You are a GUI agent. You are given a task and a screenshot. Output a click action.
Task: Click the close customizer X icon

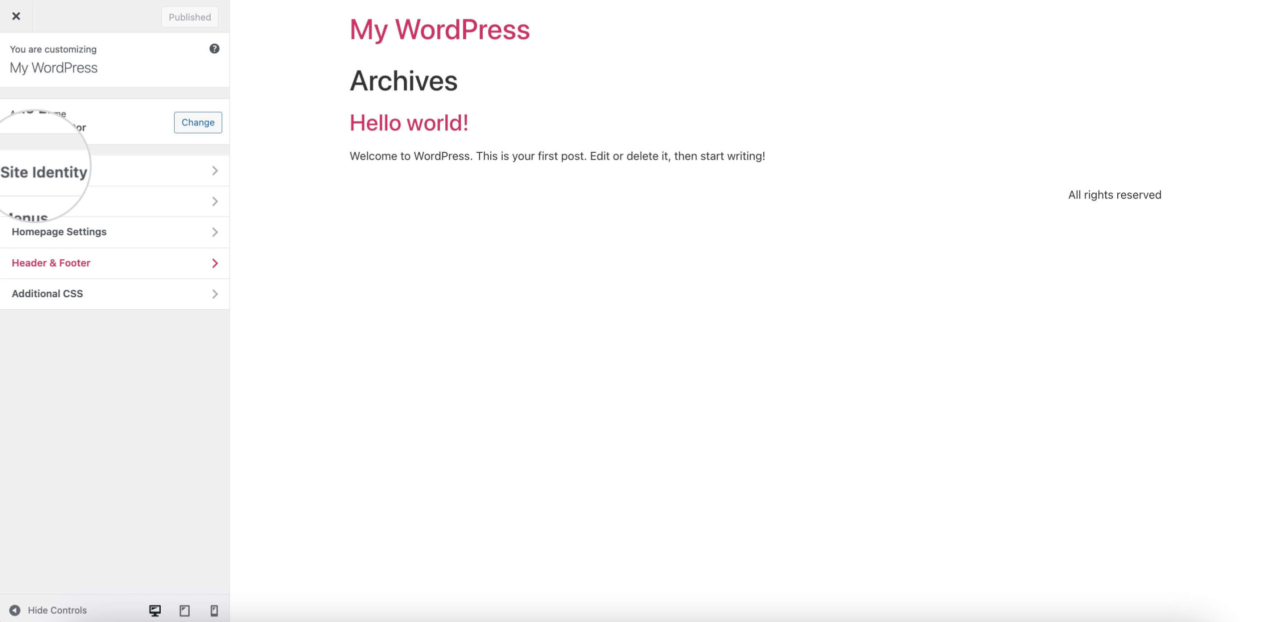[15, 15]
